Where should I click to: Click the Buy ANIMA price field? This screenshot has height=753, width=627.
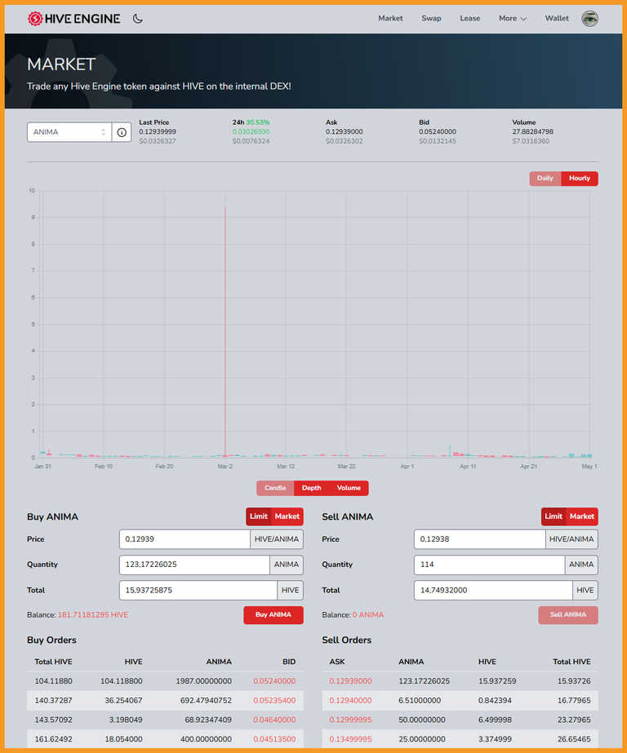pos(185,539)
